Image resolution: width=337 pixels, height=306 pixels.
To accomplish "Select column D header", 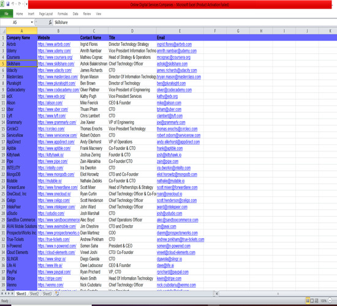I will tap(132, 31).
